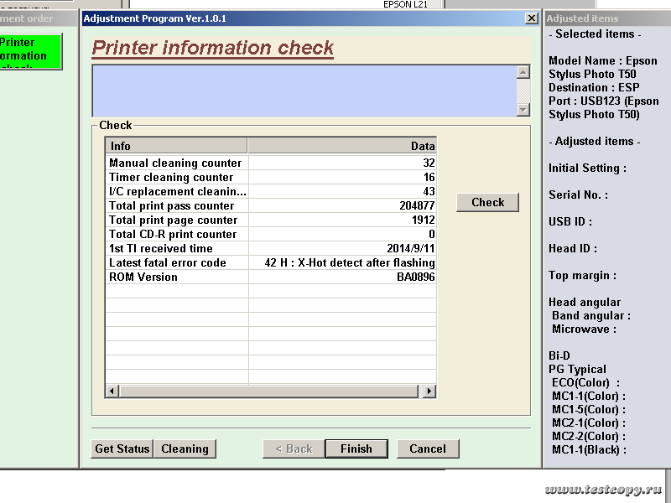The image size is (671, 503).
Task: Click the text box scroll down arrow
Action: click(x=523, y=110)
